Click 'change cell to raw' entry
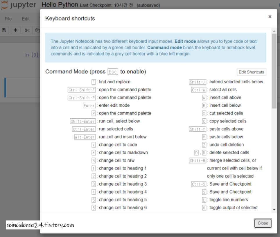This screenshot has height=237, width=280. (117, 160)
